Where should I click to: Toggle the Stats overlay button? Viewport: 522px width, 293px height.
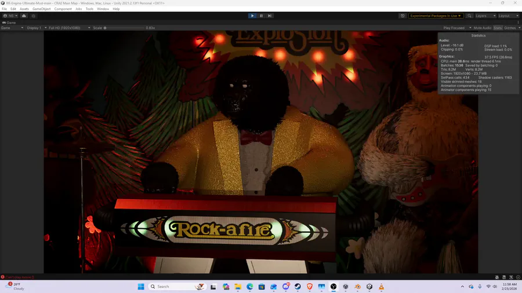tap(498, 28)
